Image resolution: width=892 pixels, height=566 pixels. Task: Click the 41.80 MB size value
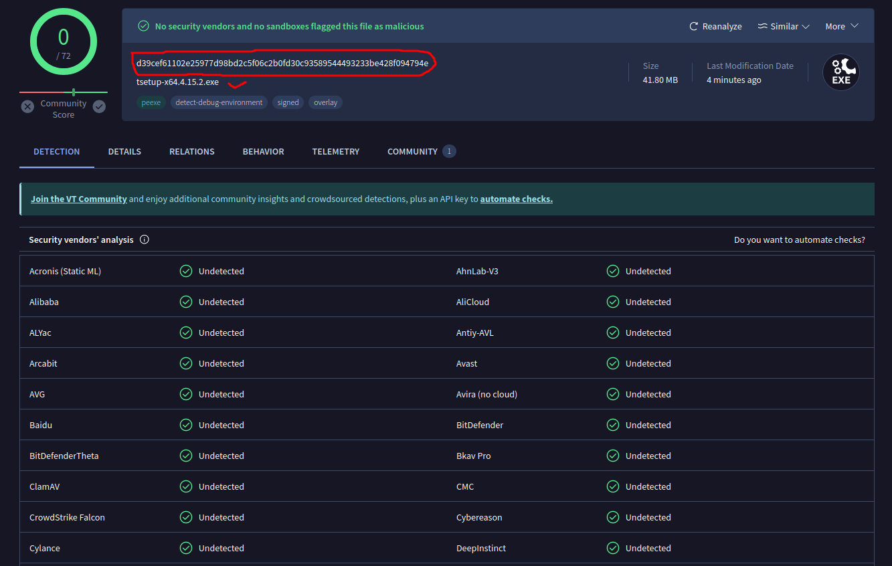[660, 80]
